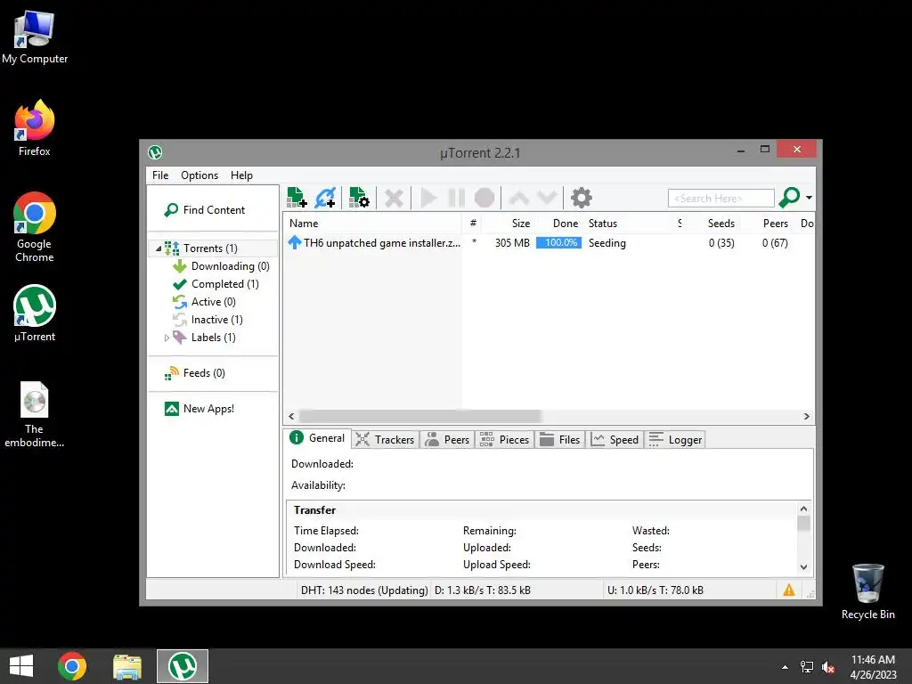
Task: Click the horizontal scrollbar right arrow
Action: [806, 417]
